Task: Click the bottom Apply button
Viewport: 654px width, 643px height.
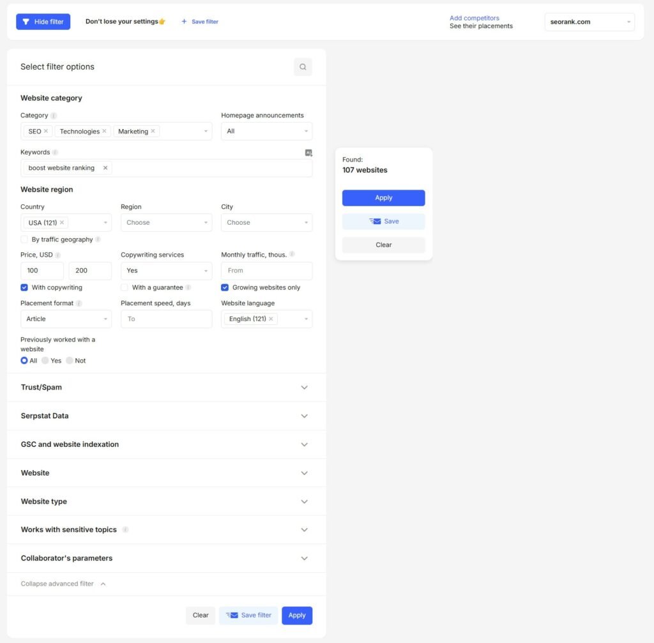Action: click(x=297, y=616)
